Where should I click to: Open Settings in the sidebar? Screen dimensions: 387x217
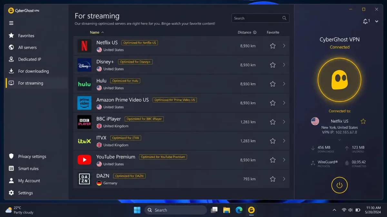[36, 193]
